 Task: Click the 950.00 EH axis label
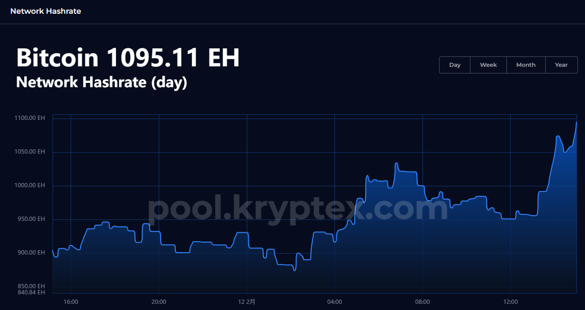31,219
